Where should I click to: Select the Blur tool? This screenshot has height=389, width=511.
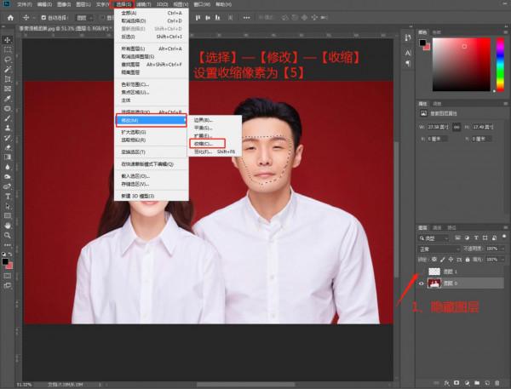(x=7, y=167)
